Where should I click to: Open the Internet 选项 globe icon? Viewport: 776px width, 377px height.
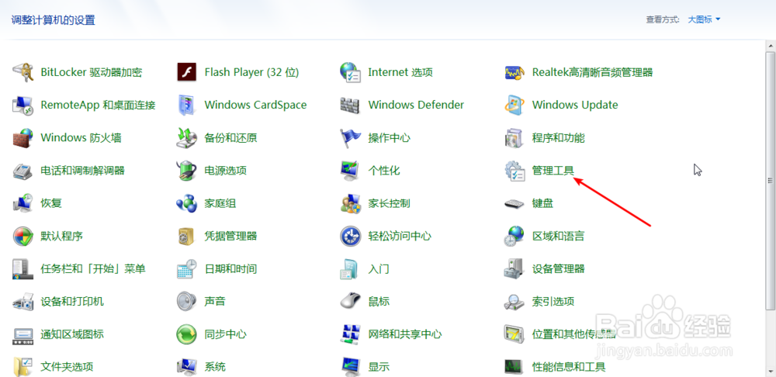pyautogui.click(x=351, y=72)
